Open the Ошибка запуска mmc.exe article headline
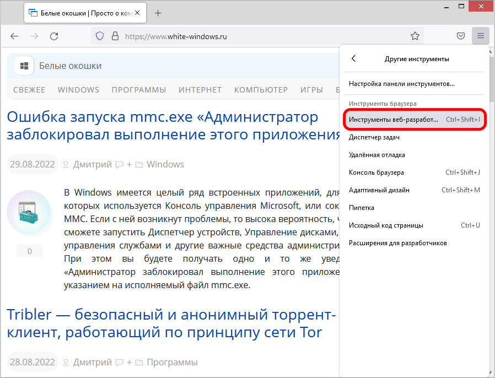Screen dimensions: 495x378 (x=173, y=126)
